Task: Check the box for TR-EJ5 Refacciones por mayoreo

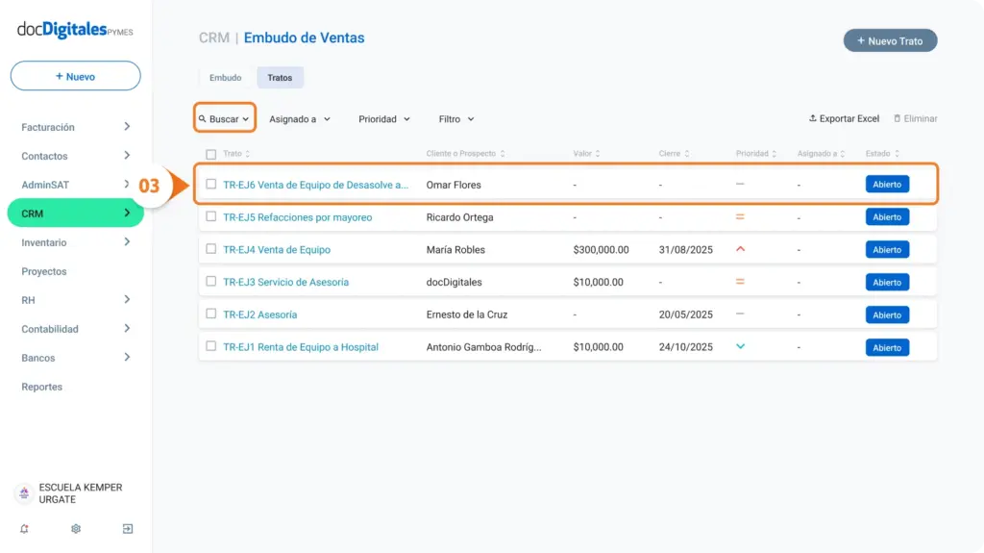Action: [210, 216]
